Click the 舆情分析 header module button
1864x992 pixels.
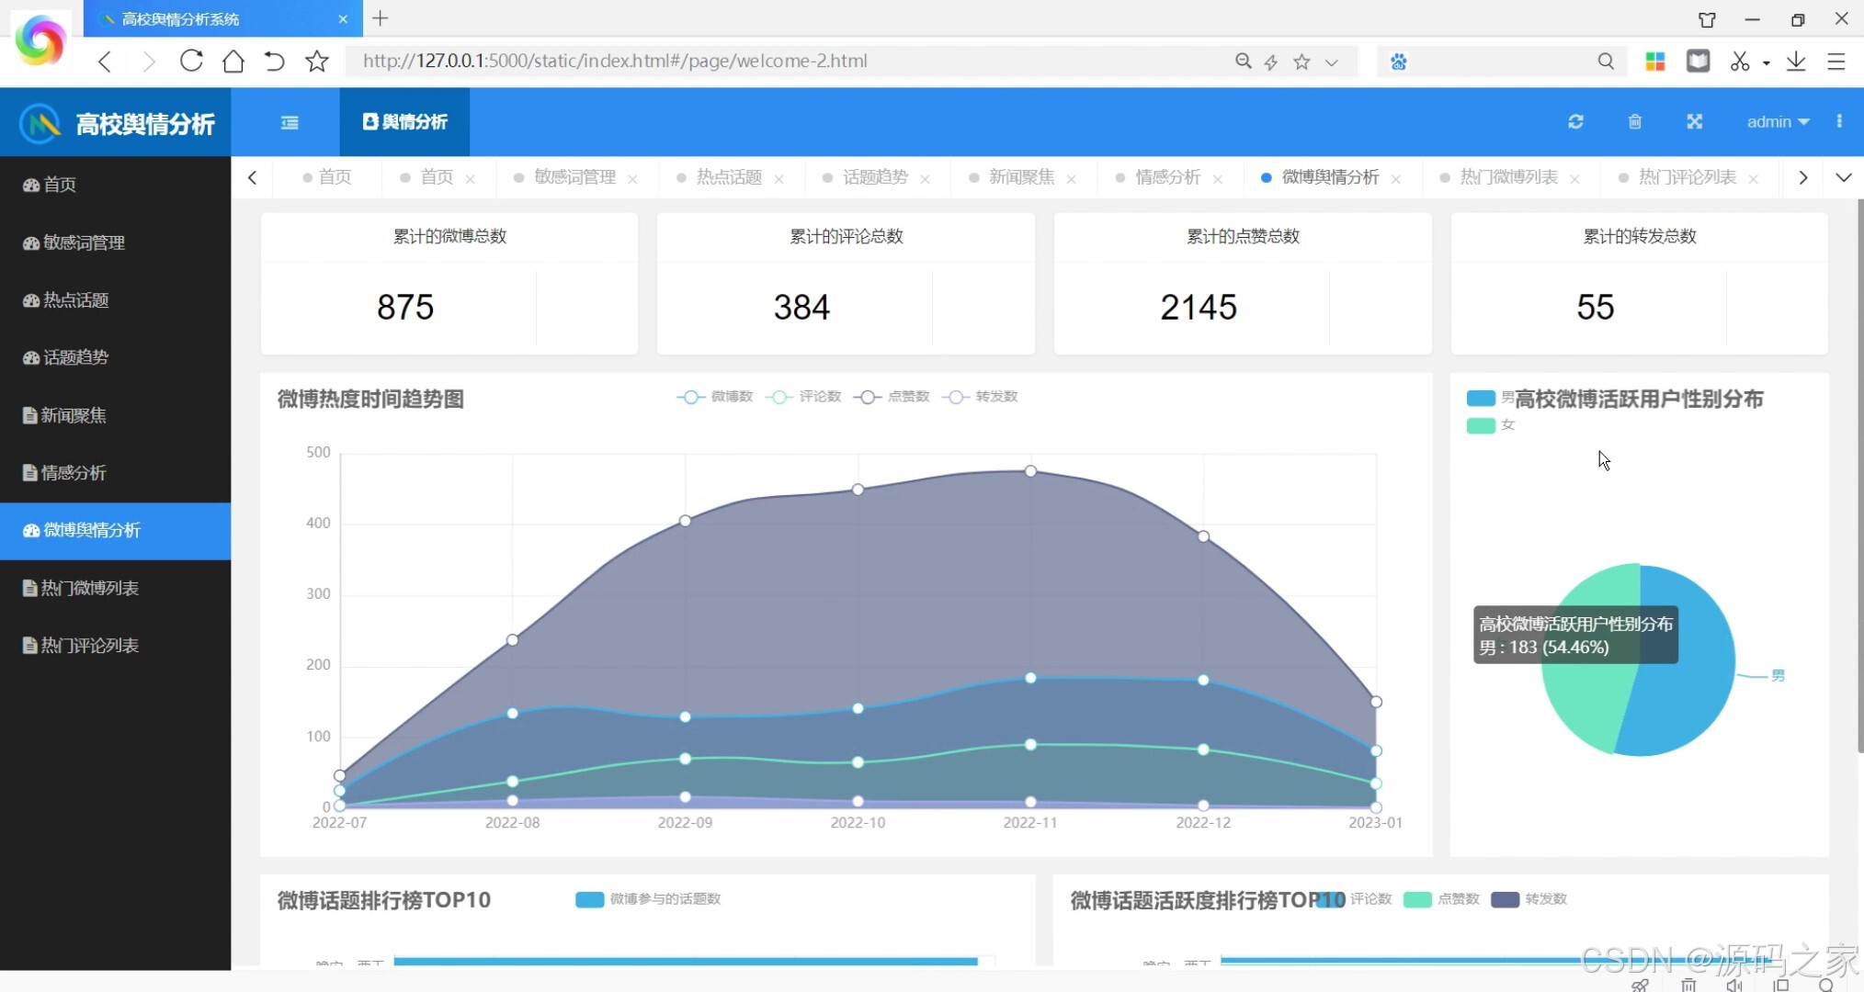[404, 122]
